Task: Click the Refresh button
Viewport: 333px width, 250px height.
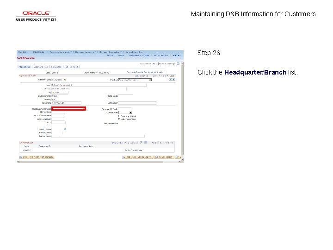Action: 48,157
